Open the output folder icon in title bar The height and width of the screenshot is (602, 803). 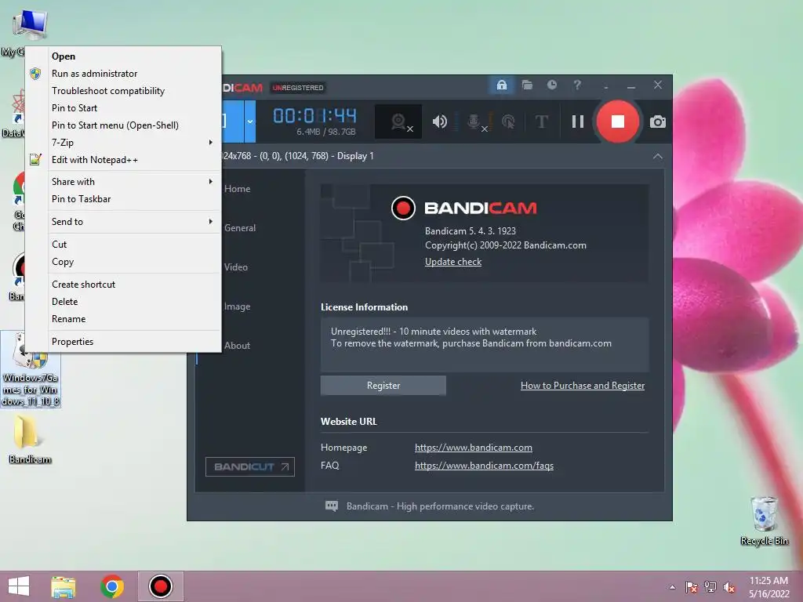[527, 85]
